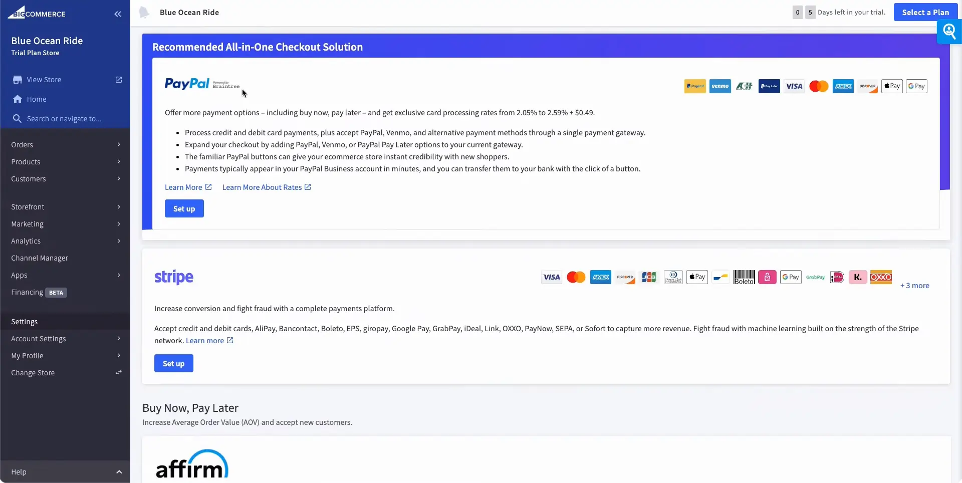This screenshot has width=962, height=483.
Task: Click the Mastercard badge in the Stripe card
Action: click(x=576, y=277)
